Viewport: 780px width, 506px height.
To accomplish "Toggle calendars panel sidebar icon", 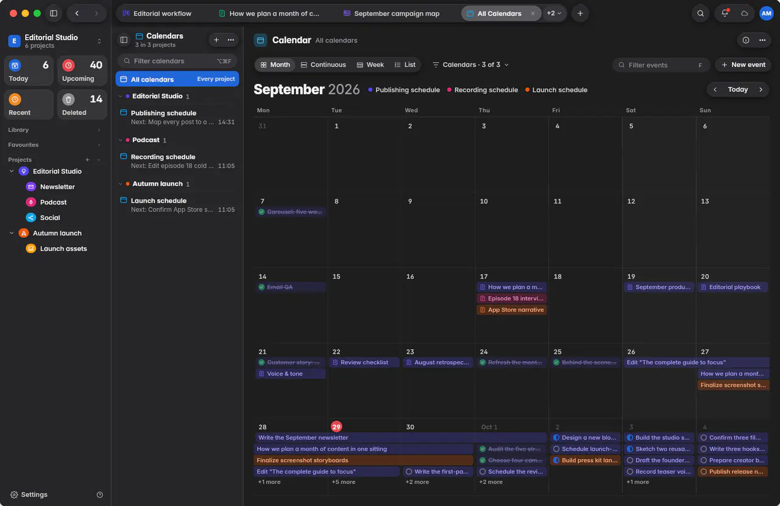I will (124, 40).
